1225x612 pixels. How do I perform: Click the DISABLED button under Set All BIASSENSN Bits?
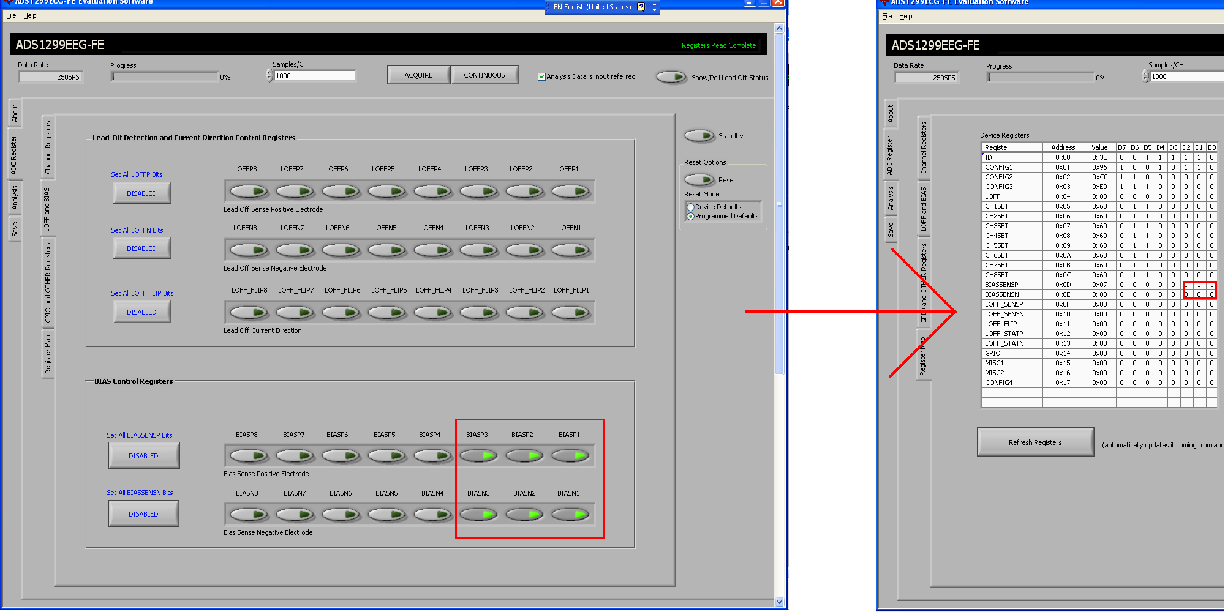143,514
